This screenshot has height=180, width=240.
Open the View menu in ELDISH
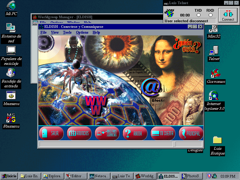[55, 32]
